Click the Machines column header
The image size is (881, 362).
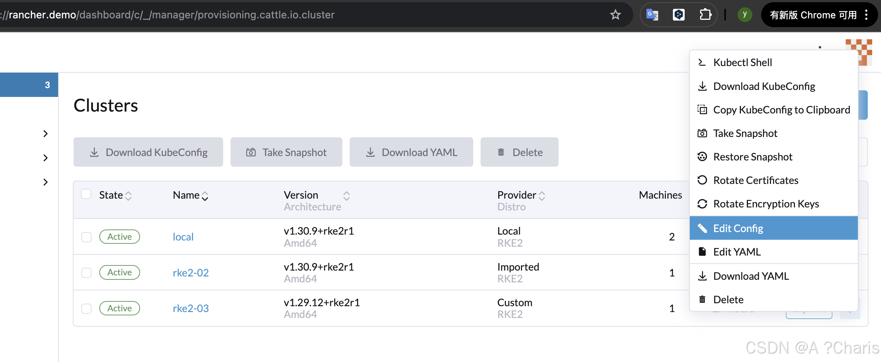(660, 195)
